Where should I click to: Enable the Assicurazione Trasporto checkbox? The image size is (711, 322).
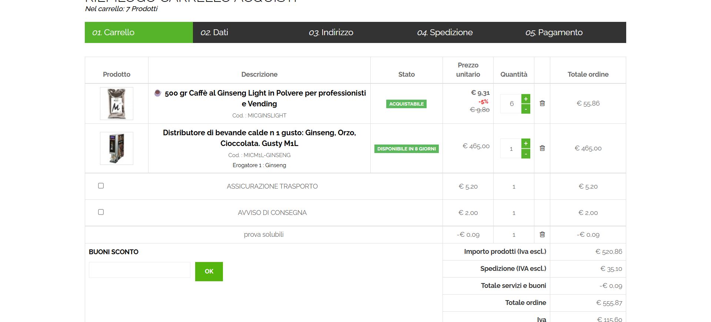(x=101, y=186)
